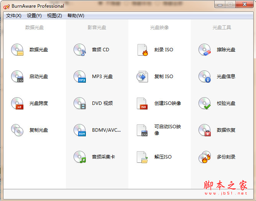Click the 解压ISO folder extract icon
256x201 pixels.
(142, 157)
